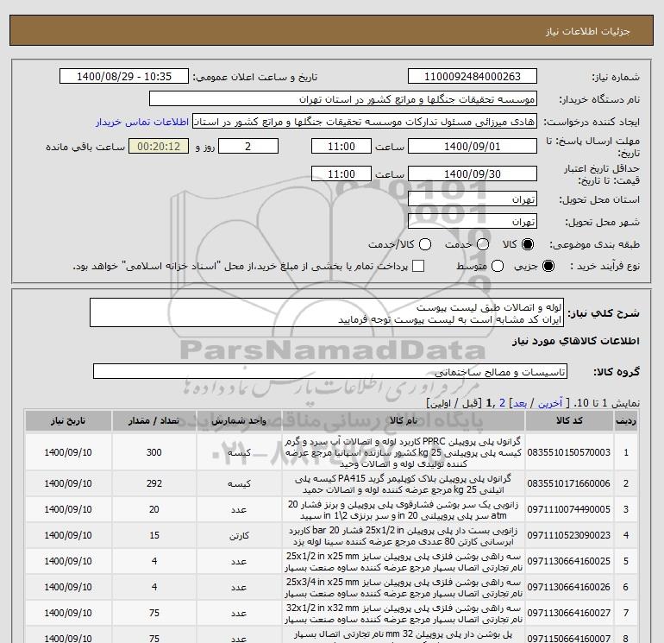The width and height of the screenshot is (664, 643).
Task: Select the کالا radio button
Action: 528,244
